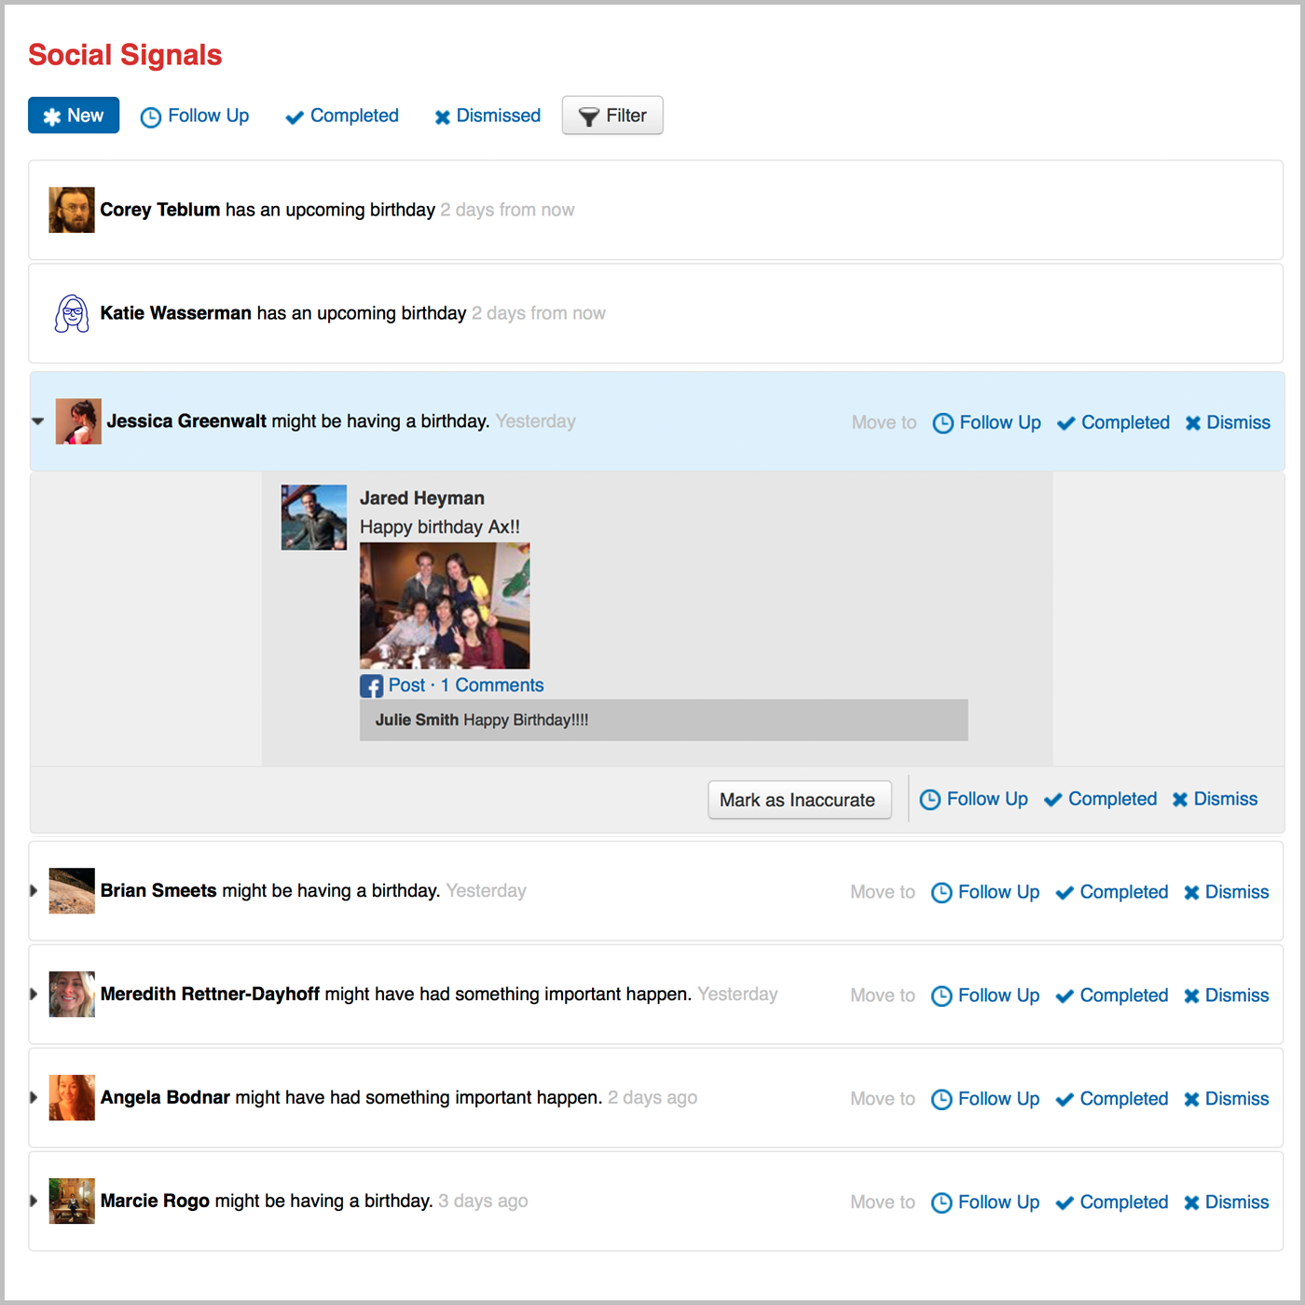The width and height of the screenshot is (1305, 1305).
Task: Click the name Jared Heyman
Action: pyautogui.click(x=422, y=498)
